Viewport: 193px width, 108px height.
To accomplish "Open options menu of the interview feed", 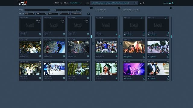I will coord(40,40).
